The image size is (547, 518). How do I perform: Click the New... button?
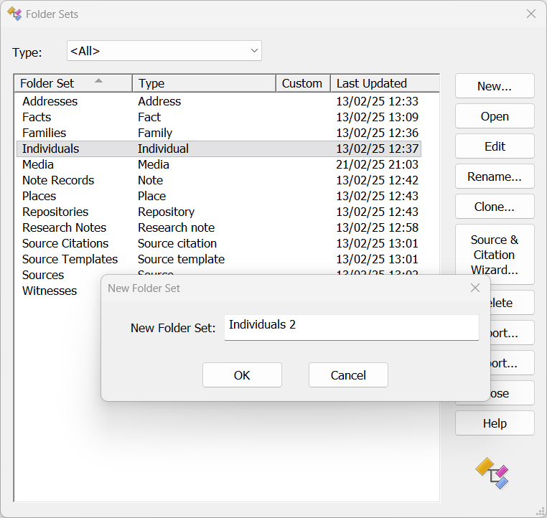coord(495,86)
